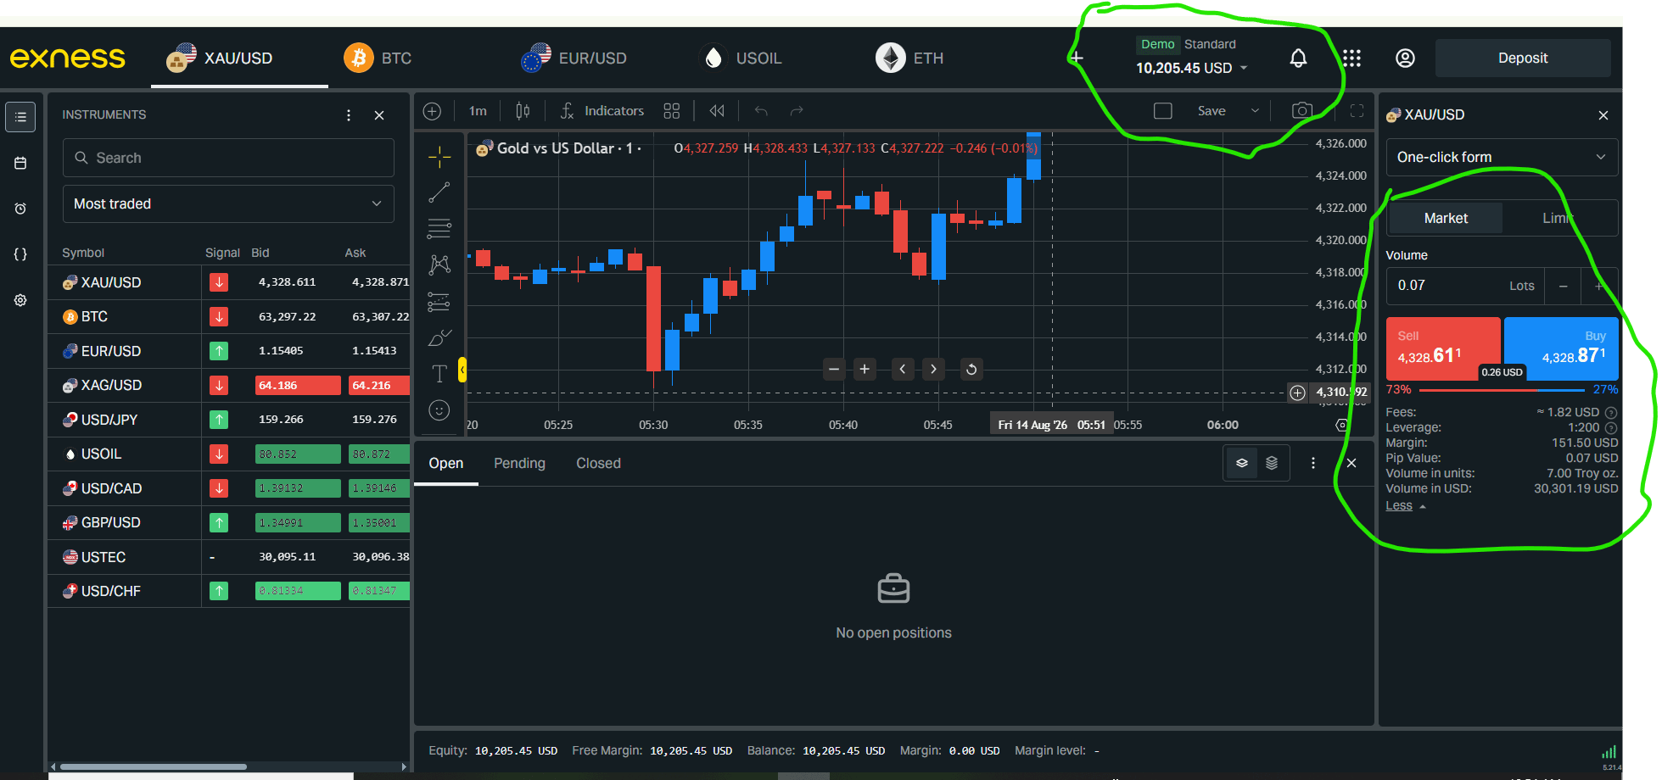This screenshot has width=1662, height=780.
Task: Open the Demo Standard account dropdown
Action: coord(1192,58)
